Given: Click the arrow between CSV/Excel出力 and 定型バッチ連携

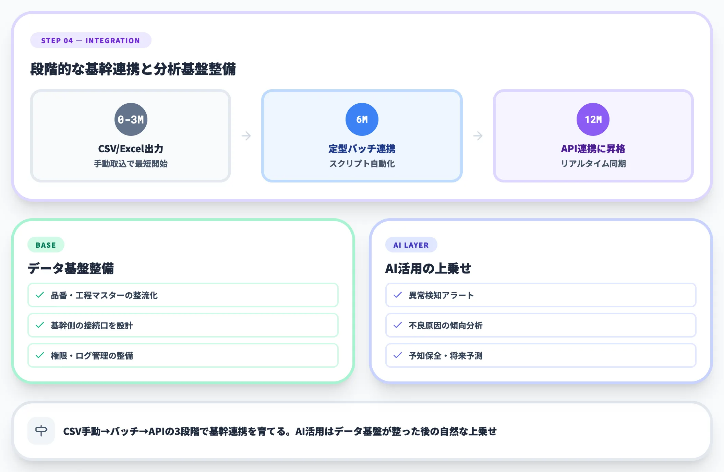Looking at the screenshot, I should tap(246, 136).
